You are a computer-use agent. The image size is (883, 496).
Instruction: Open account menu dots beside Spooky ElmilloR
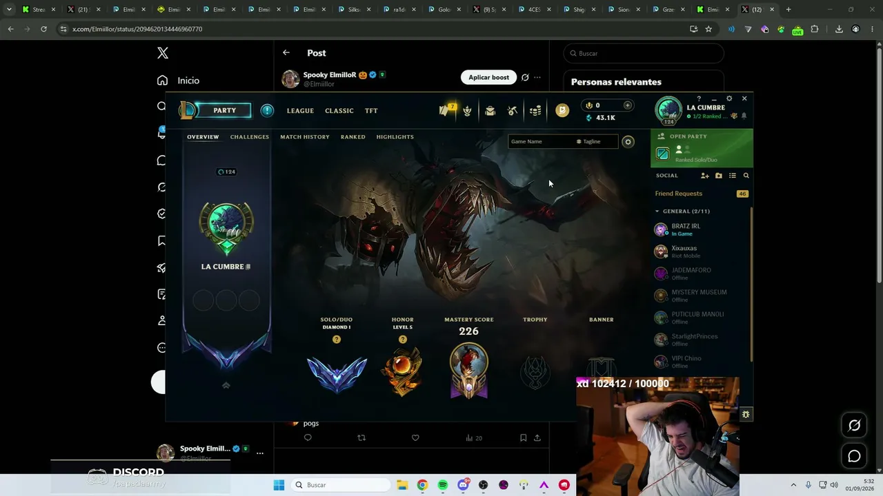coord(260,453)
